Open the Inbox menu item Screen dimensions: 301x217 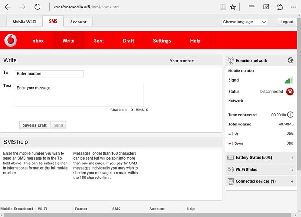point(37,41)
